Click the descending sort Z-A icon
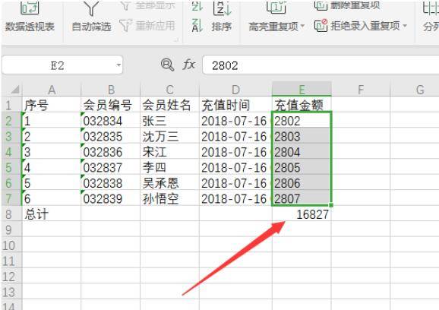Viewport: 439px width, 310px height. (197, 26)
